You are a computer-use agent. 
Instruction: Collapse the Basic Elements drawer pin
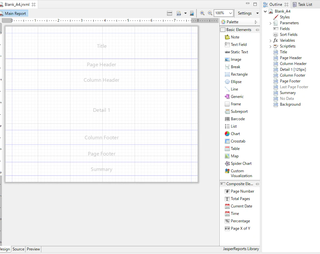[258, 30]
